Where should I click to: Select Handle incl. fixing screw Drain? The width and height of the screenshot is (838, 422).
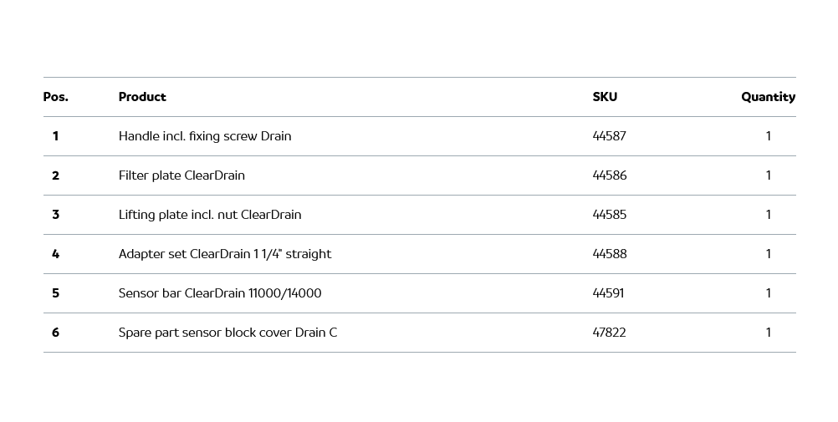click(x=205, y=136)
